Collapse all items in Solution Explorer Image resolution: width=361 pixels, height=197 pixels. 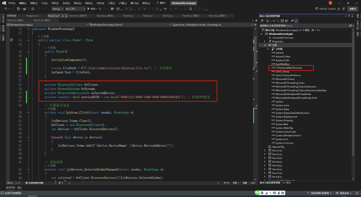point(282,21)
